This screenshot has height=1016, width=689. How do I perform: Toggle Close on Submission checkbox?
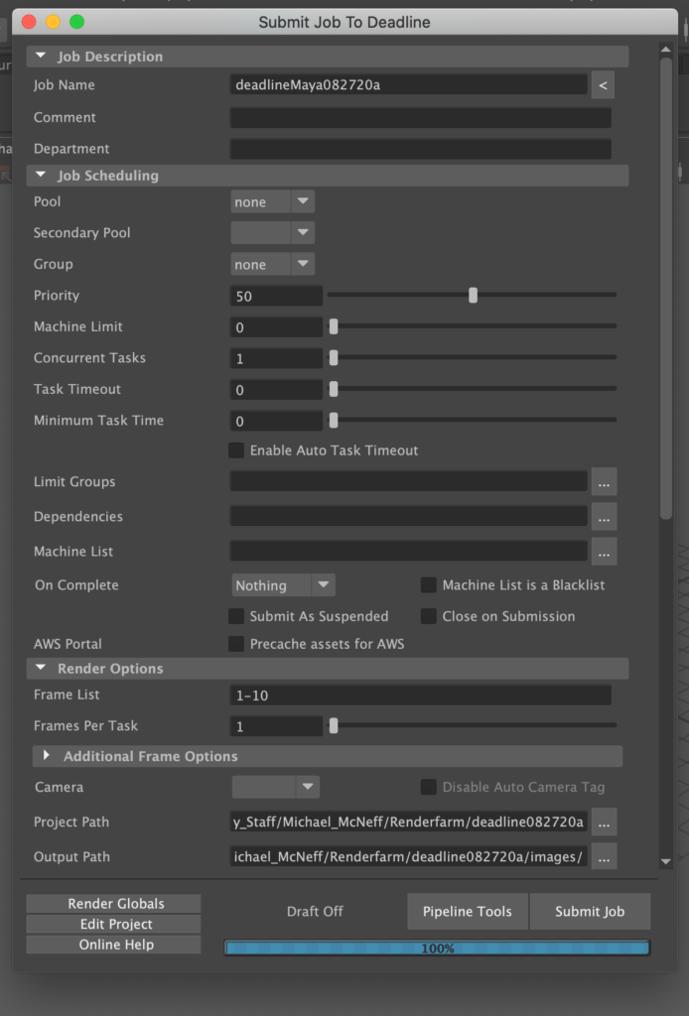coord(429,616)
